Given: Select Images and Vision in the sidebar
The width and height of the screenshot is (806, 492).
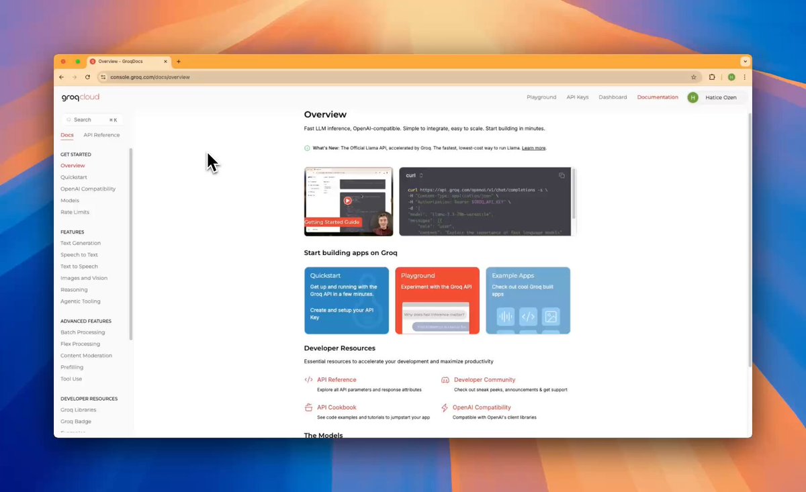Looking at the screenshot, I should 84,278.
